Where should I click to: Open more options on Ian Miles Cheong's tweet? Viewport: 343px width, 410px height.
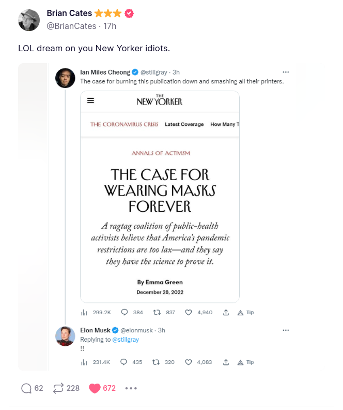tap(286, 72)
